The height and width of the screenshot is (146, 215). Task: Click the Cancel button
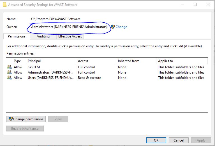pos(179,140)
